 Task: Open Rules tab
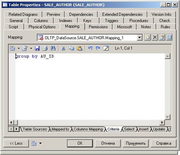(165, 27)
